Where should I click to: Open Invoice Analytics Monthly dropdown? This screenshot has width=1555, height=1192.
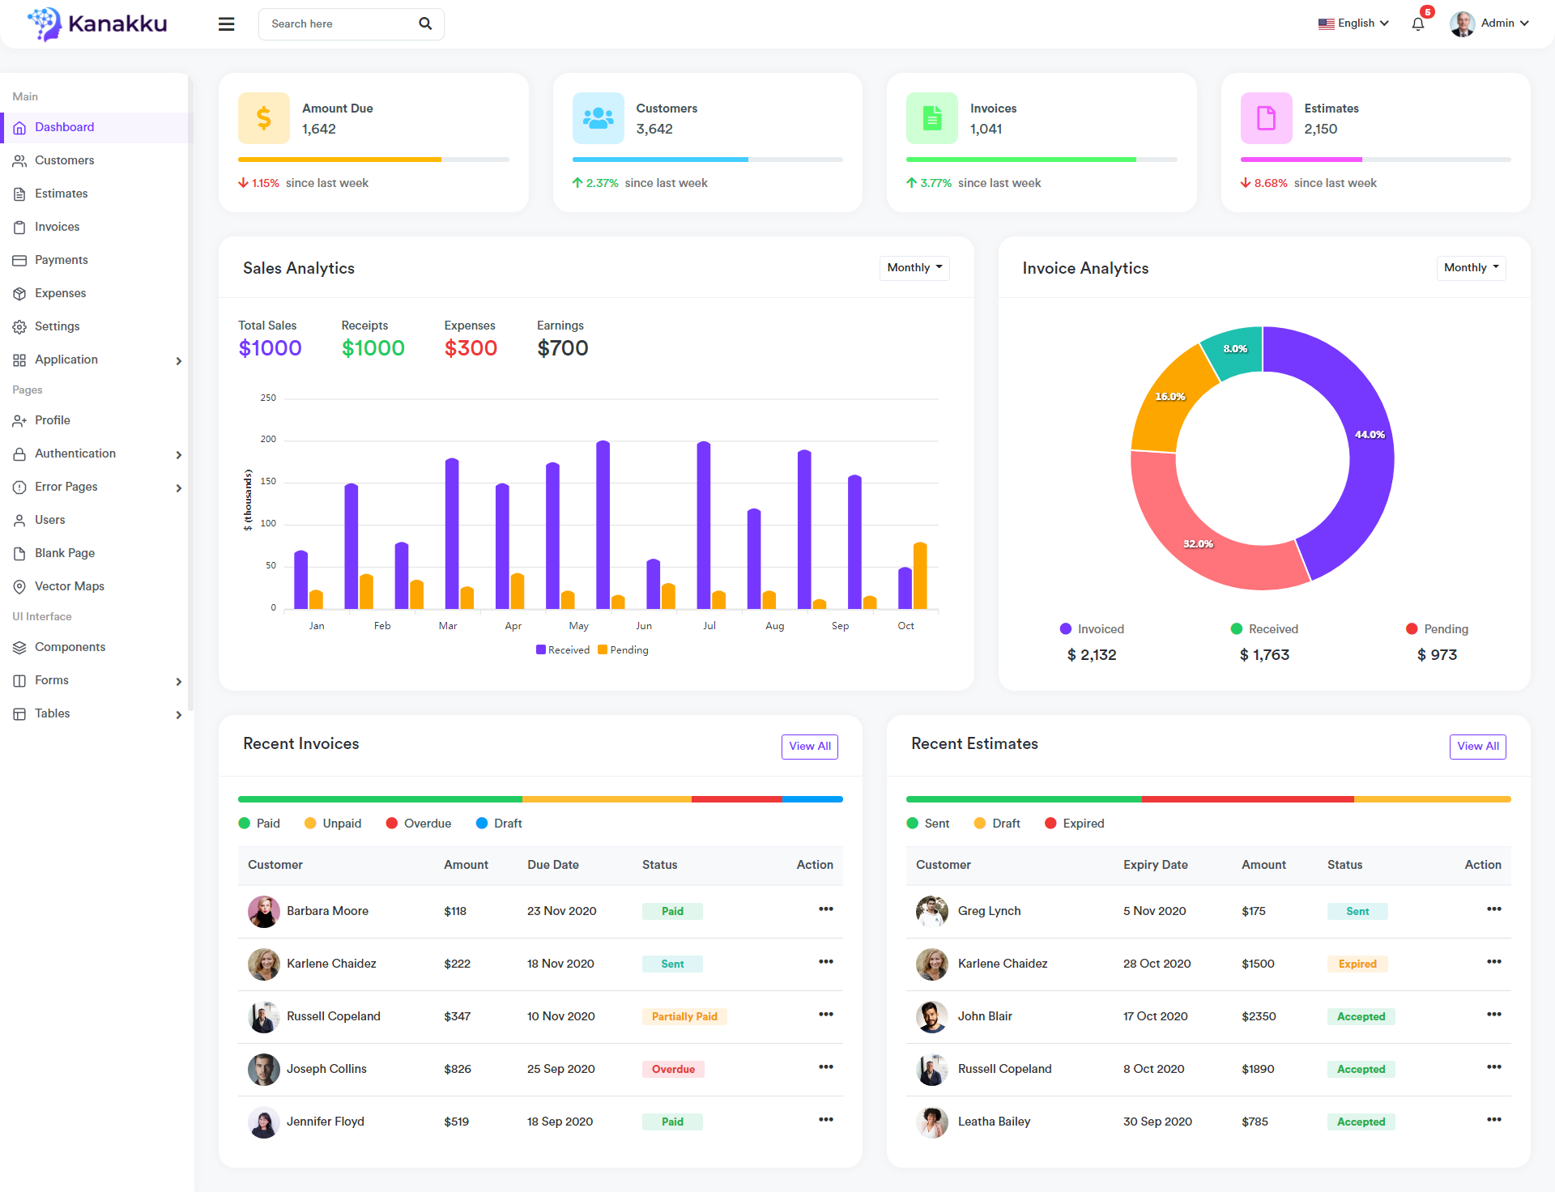1471,268
